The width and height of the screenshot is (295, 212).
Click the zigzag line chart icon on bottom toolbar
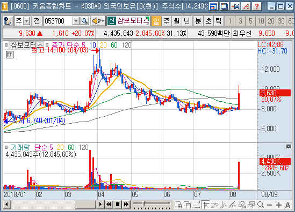(224, 205)
